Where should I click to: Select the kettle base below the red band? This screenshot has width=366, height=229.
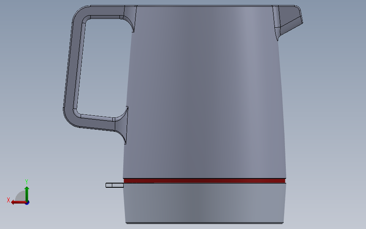click(204, 203)
